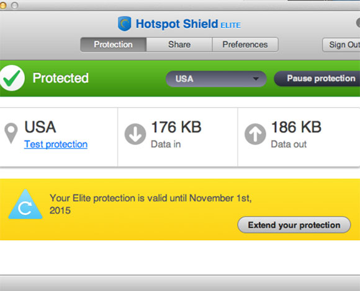Click the Elite protection validity message
360x291 pixels.
click(x=151, y=204)
